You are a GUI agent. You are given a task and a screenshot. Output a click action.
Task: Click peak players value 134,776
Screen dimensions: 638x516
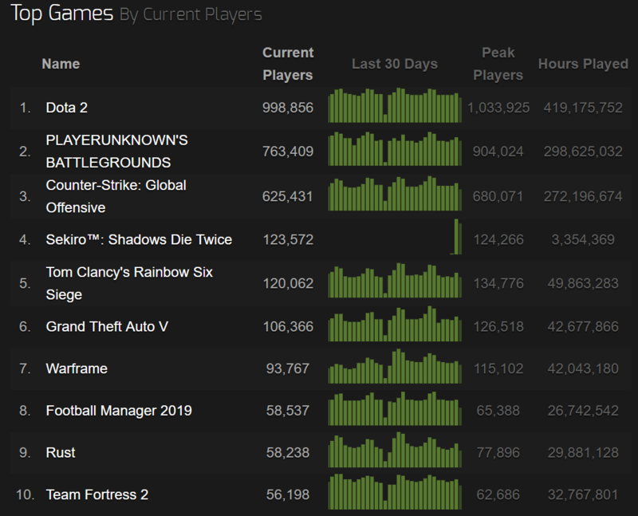498,283
